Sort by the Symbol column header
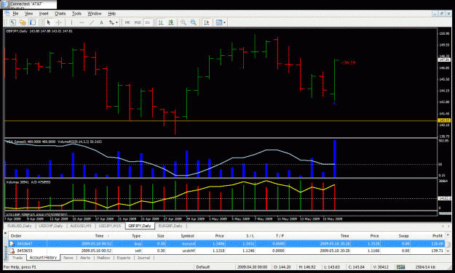Viewport: 455px width, 273px height. [x=187, y=236]
